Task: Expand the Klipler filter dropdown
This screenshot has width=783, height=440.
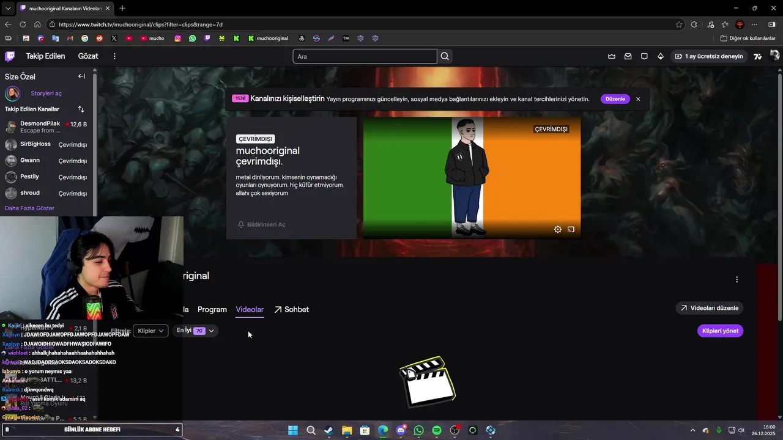Action: pyautogui.click(x=150, y=331)
